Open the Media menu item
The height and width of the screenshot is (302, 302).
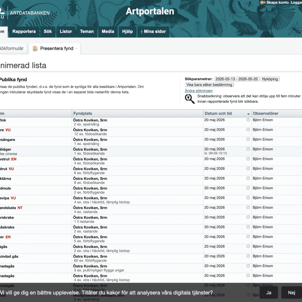[x=108, y=32]
